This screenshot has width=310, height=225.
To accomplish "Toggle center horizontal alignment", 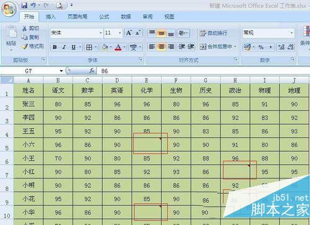I will coord(161,46).
